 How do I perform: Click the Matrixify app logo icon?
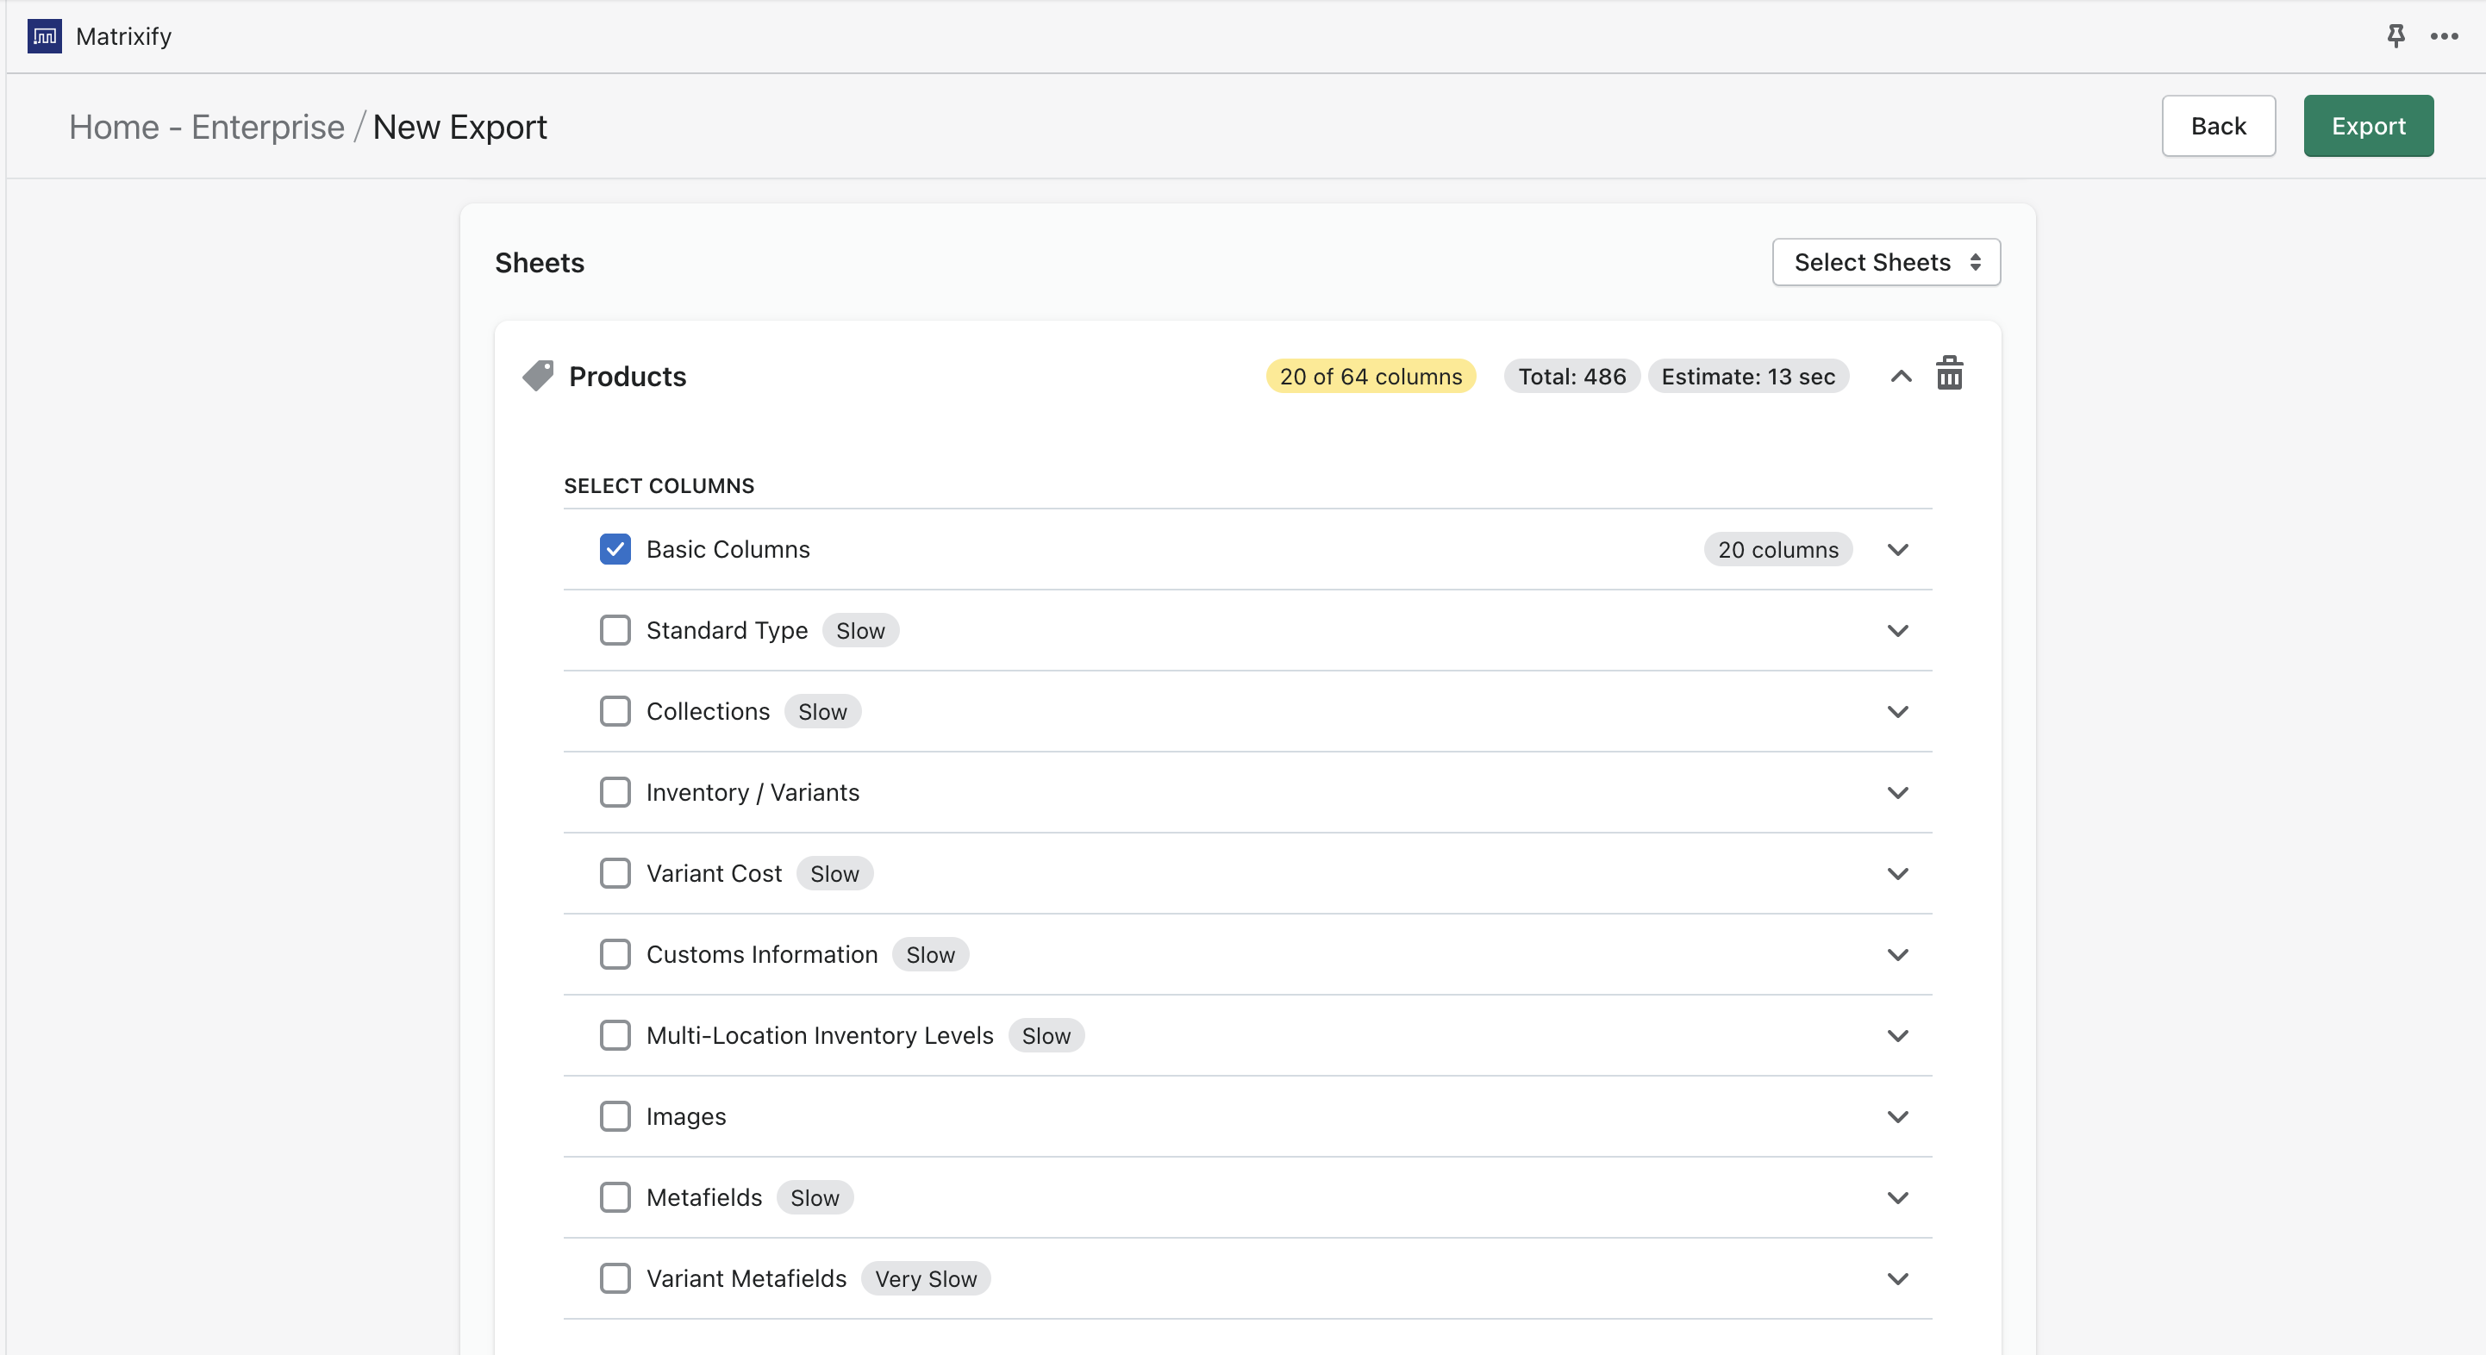(x=45, y=35)
